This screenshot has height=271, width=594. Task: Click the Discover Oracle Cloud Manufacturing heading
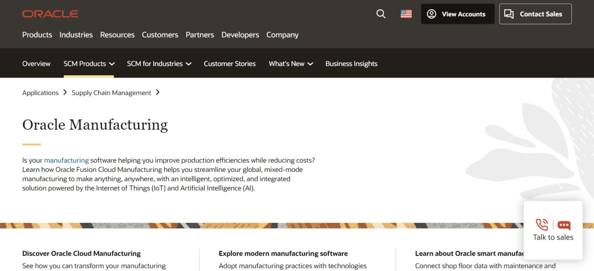coord(81,253)
